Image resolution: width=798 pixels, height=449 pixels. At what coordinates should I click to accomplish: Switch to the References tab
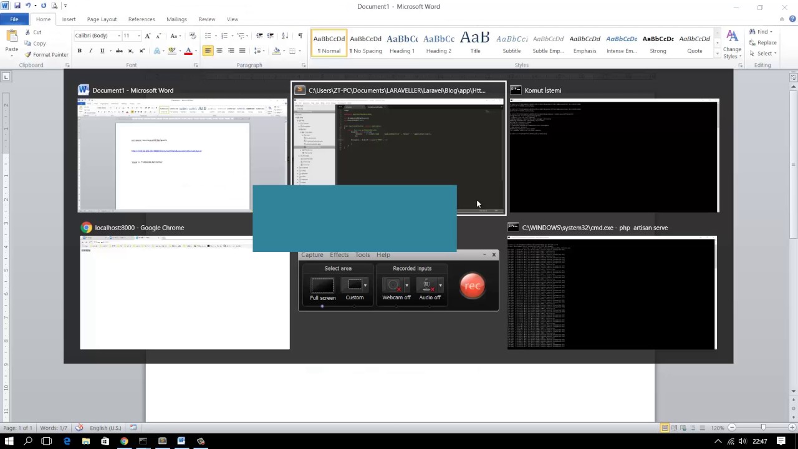pyautogui.click(x=142, y=19)
